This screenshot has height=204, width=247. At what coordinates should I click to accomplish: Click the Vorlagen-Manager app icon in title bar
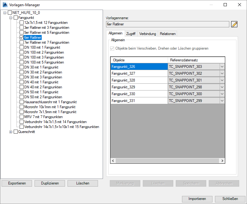point(5,5)
